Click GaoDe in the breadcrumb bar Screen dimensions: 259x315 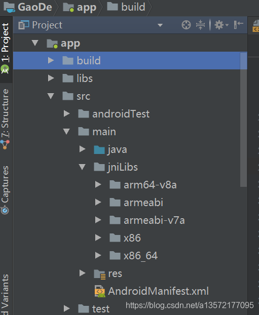pos(35,7)
